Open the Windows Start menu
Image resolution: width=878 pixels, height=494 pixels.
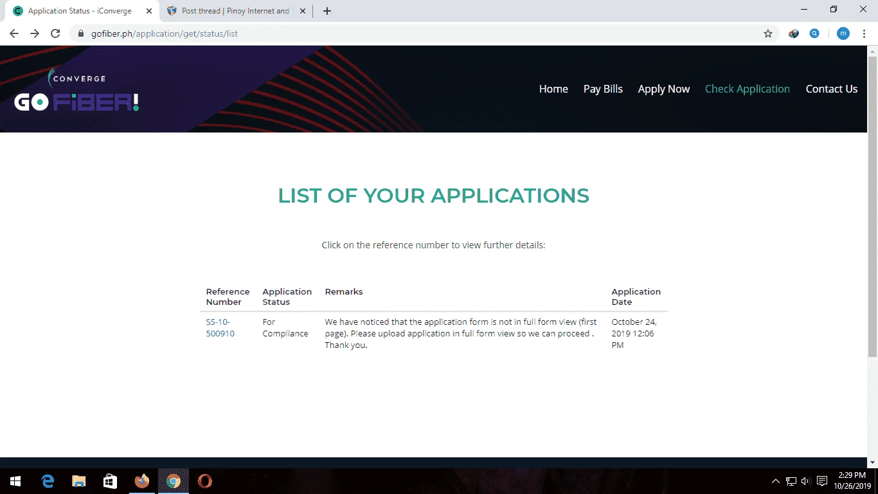point(15,481)
